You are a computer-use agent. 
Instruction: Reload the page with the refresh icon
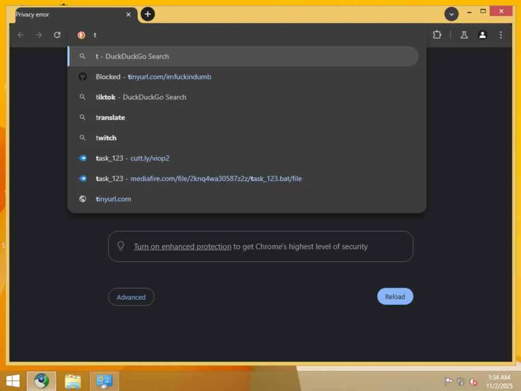point(57,35)
